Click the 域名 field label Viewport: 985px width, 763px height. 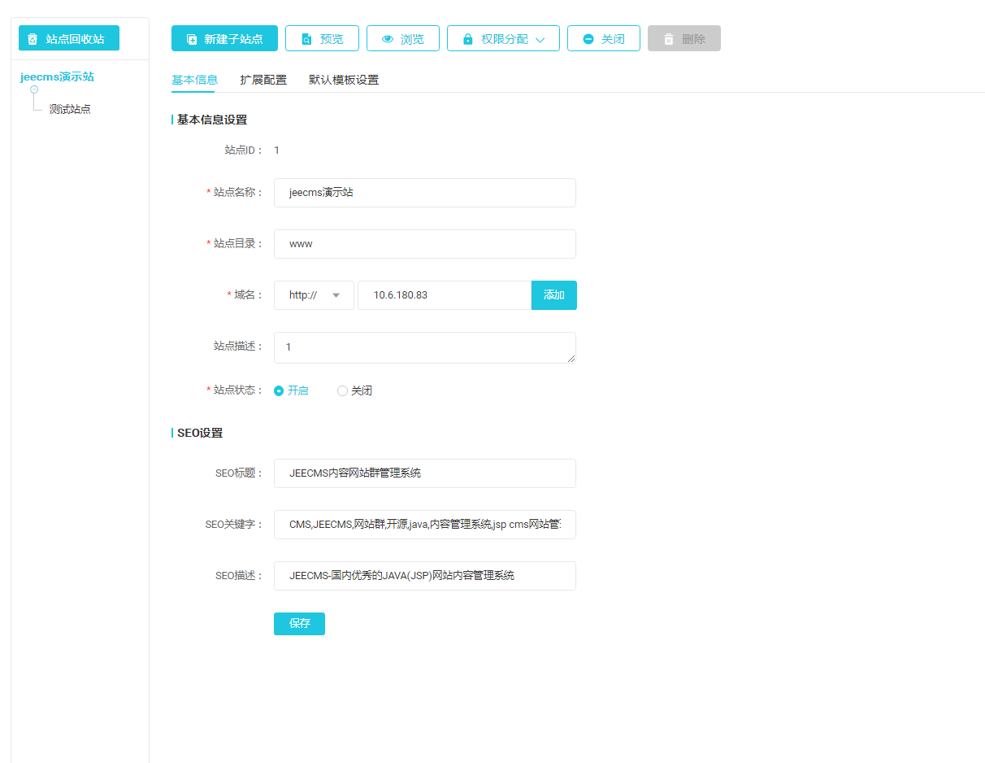coord(249,295)
